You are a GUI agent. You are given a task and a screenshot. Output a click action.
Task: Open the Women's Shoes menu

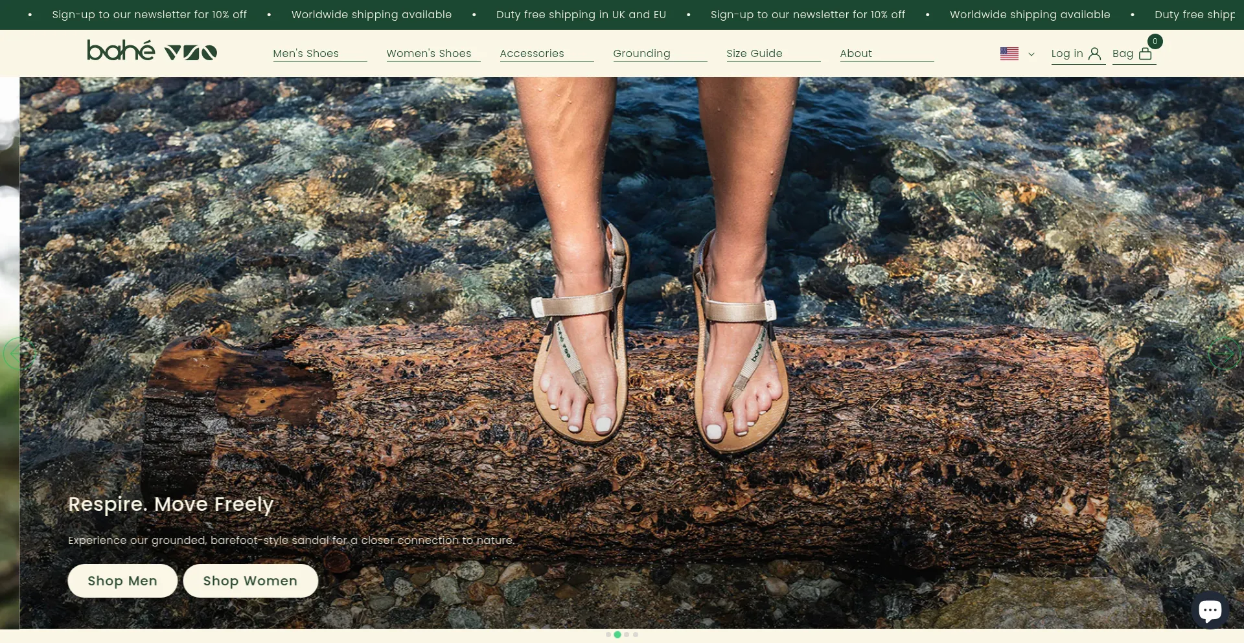[x=429, y=54]
